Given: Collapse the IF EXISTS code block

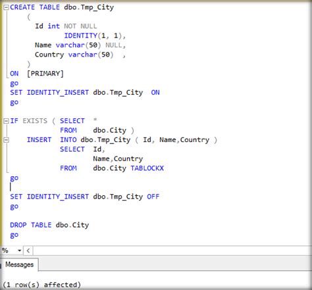Looking at the screenshot, I should (x=6, y=121).
